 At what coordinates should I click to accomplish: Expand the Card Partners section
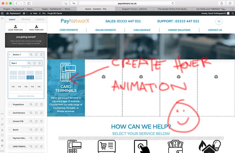click(10, 113)
